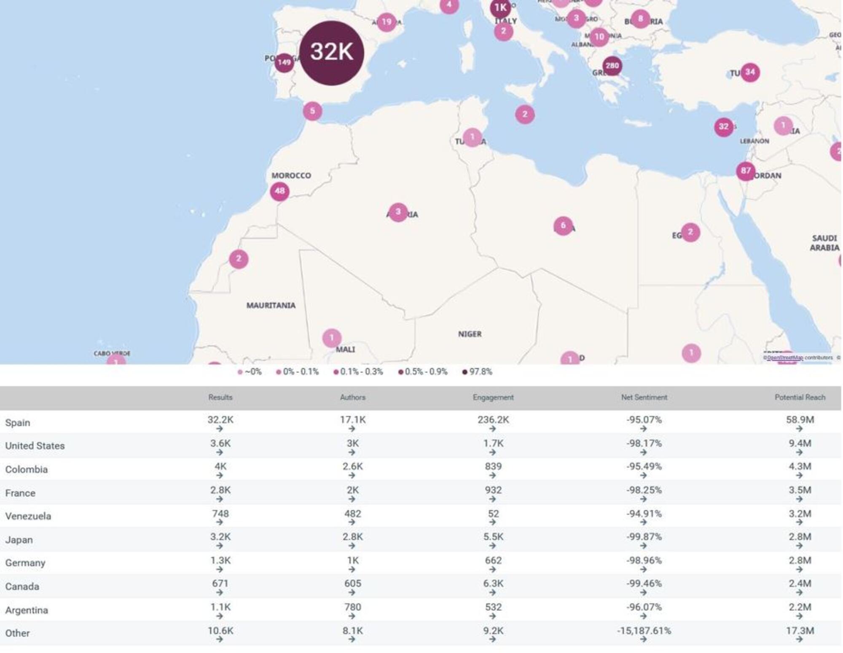Toggle the 0% - 0.1% legend entry
Screen dimensions: 843x653
[x=297, y=372]
